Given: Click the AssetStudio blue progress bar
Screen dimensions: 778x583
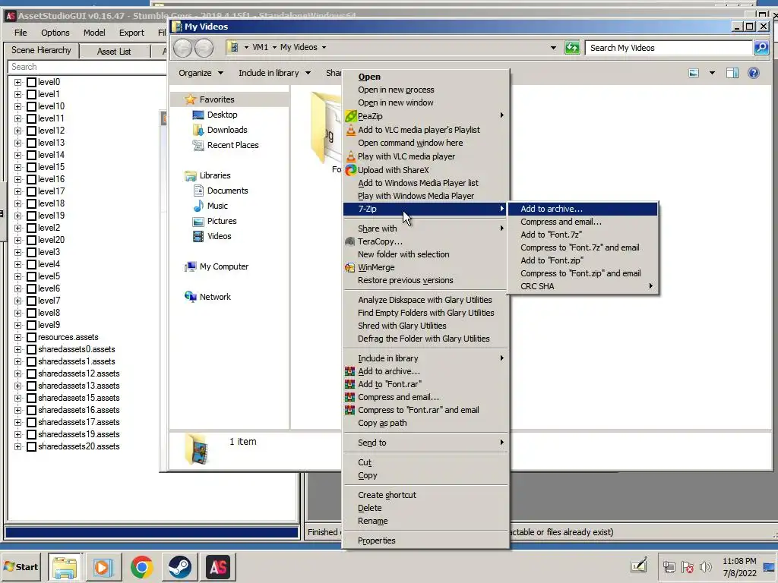Looking at the screenshot, I should pyautogui.click(x=152, y=532).
